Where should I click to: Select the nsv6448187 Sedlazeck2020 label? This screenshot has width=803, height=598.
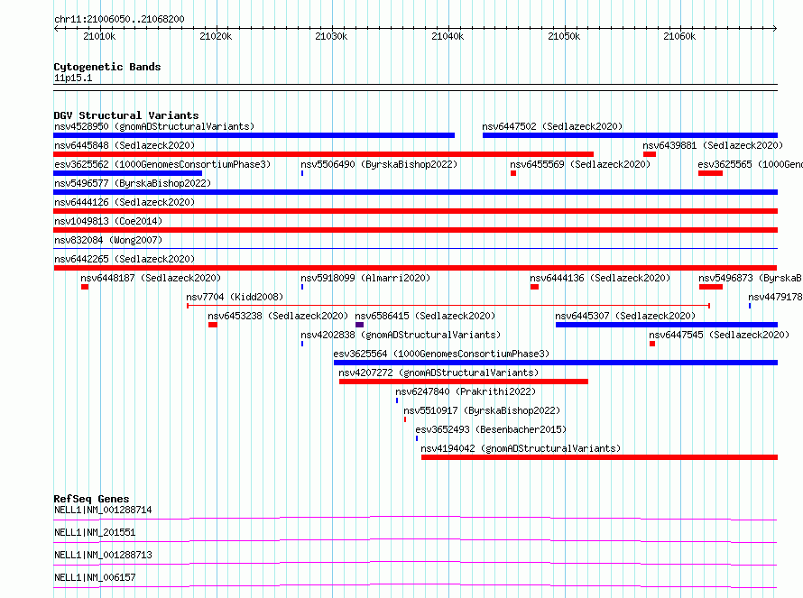point(151,278)
